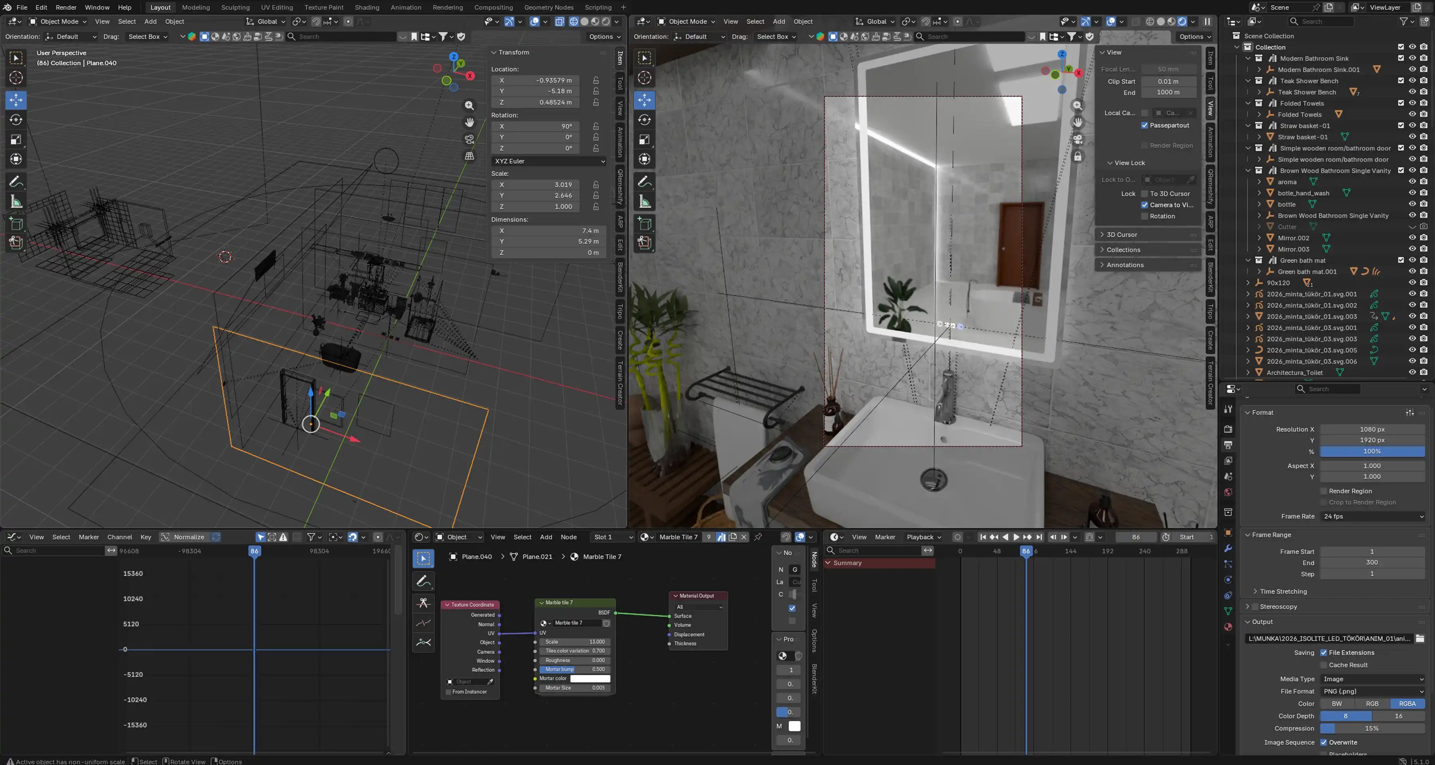This screenshot has width=1435, height=765.
Task: Click Options in the right viewport header
Action: tap(1195, 37)
